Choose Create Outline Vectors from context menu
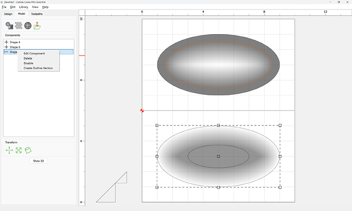 pyautogui.click(x=38, y=68)
